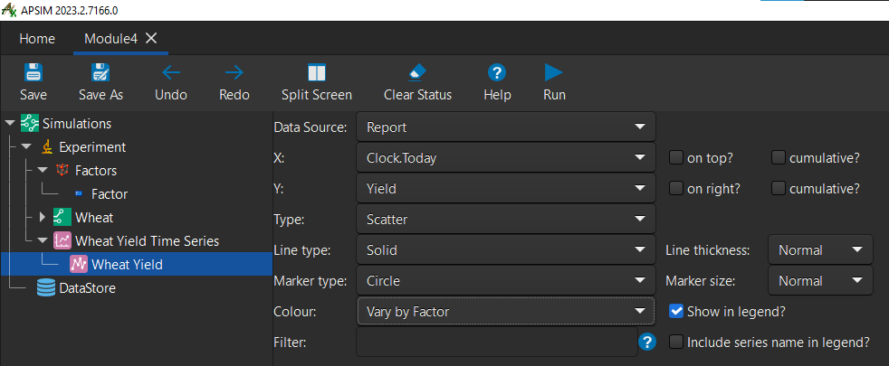Select the Wheat tree label
The height and width of the screenshot is (366, 889).
[x=94, y=217]
